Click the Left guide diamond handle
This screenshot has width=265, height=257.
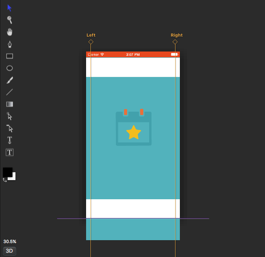click(x=91, y=42)
